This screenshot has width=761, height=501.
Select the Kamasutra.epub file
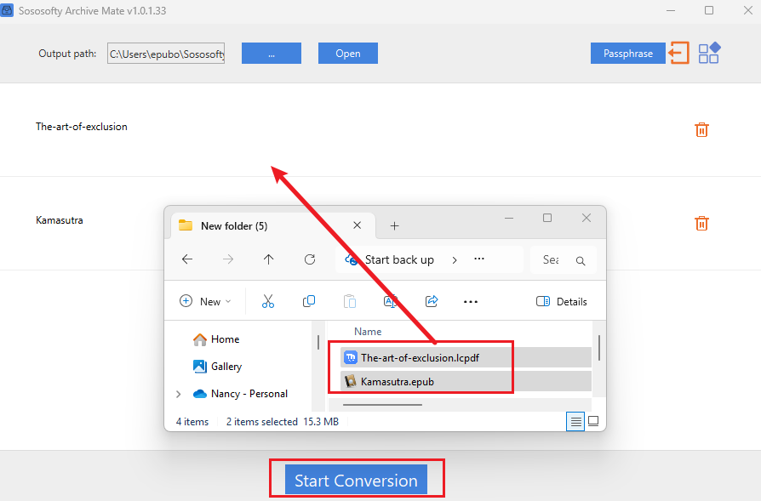coord(466,382)
